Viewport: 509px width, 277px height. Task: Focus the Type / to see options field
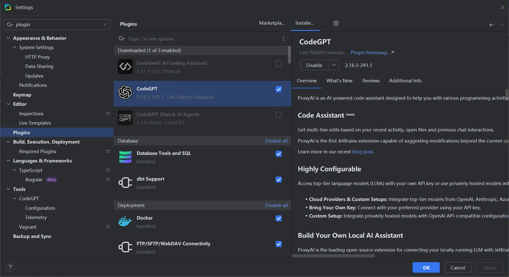[x=203, y=39]
